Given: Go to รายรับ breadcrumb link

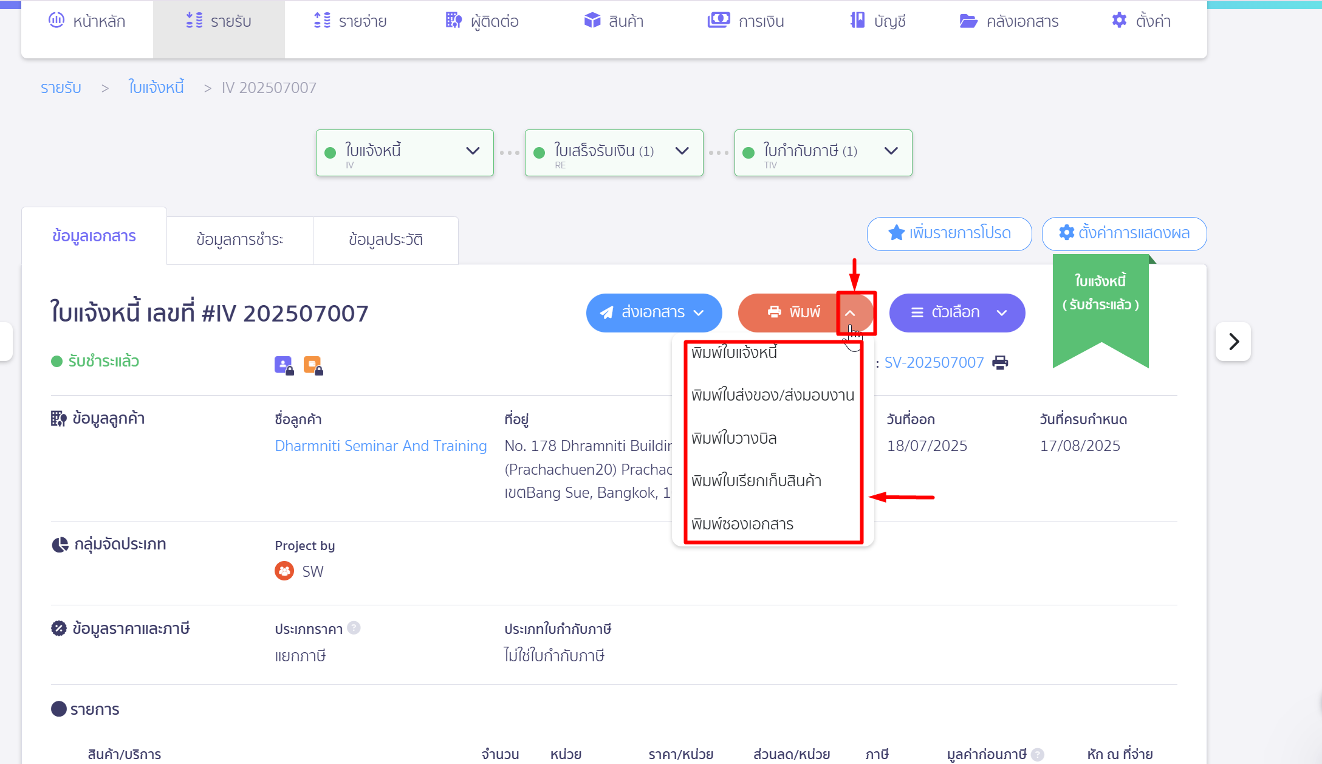Looking at the screenshot, I should coord(61,88).
